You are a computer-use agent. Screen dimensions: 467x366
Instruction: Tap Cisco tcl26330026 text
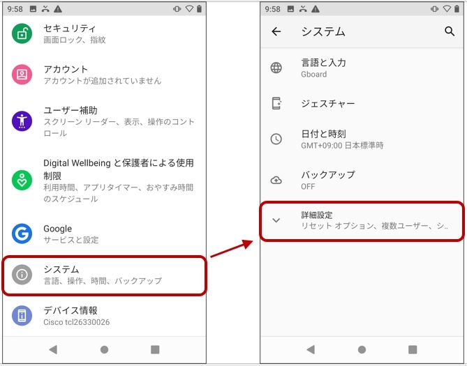coord(77,322)
